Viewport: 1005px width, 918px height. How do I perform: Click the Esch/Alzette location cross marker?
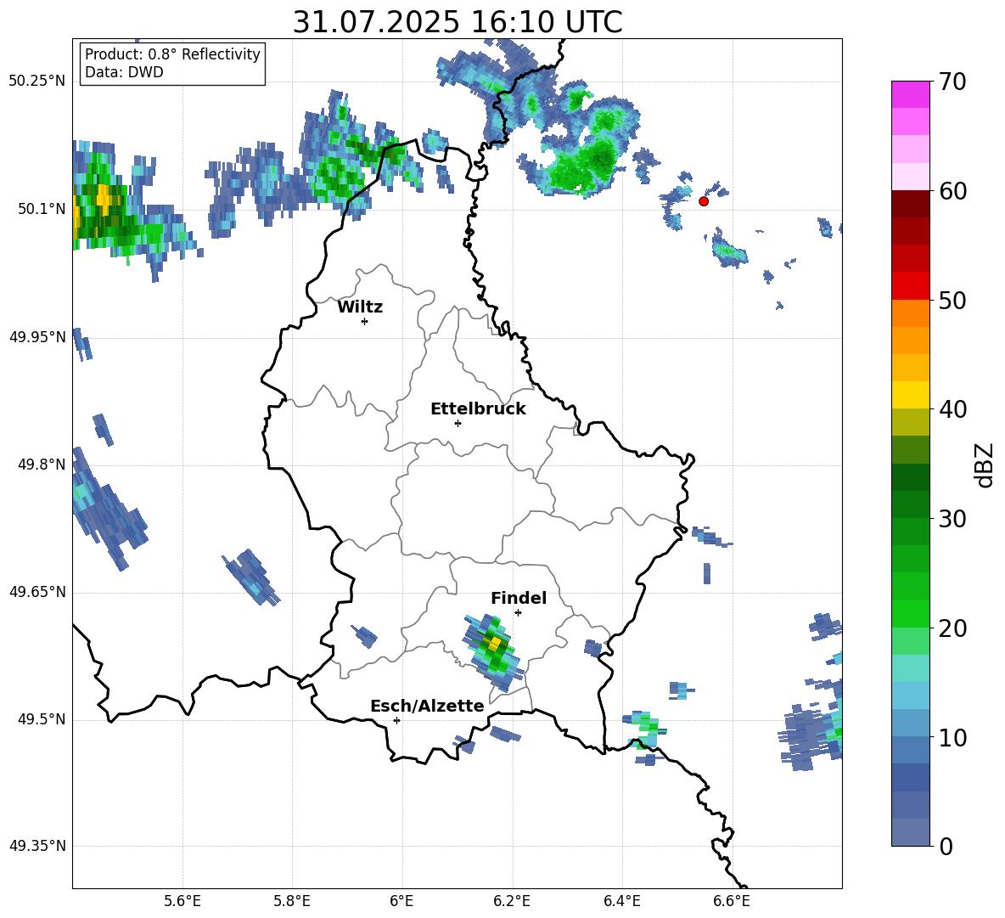tap(396, 720)
